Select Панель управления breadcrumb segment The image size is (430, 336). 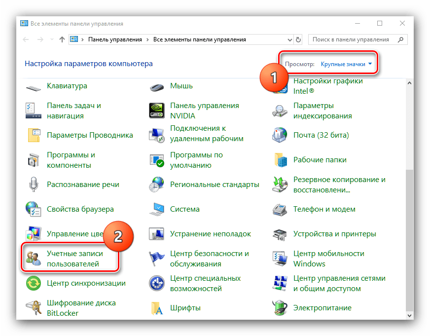(115, 39)
